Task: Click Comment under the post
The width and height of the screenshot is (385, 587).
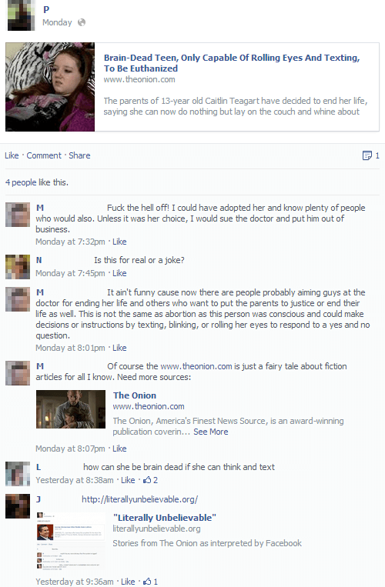Action: click(x=44, y=155)
